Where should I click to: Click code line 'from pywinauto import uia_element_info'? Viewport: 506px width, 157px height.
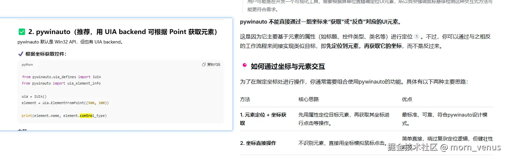[x=61, y=83]
